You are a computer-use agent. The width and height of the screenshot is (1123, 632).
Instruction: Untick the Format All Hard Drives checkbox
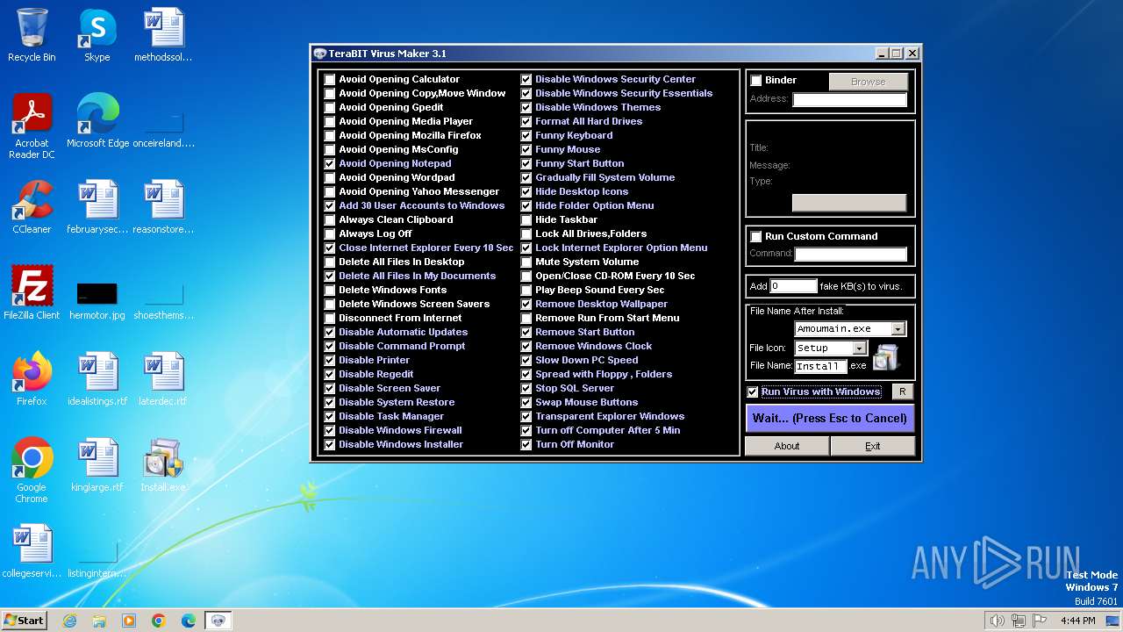point(526,121)
